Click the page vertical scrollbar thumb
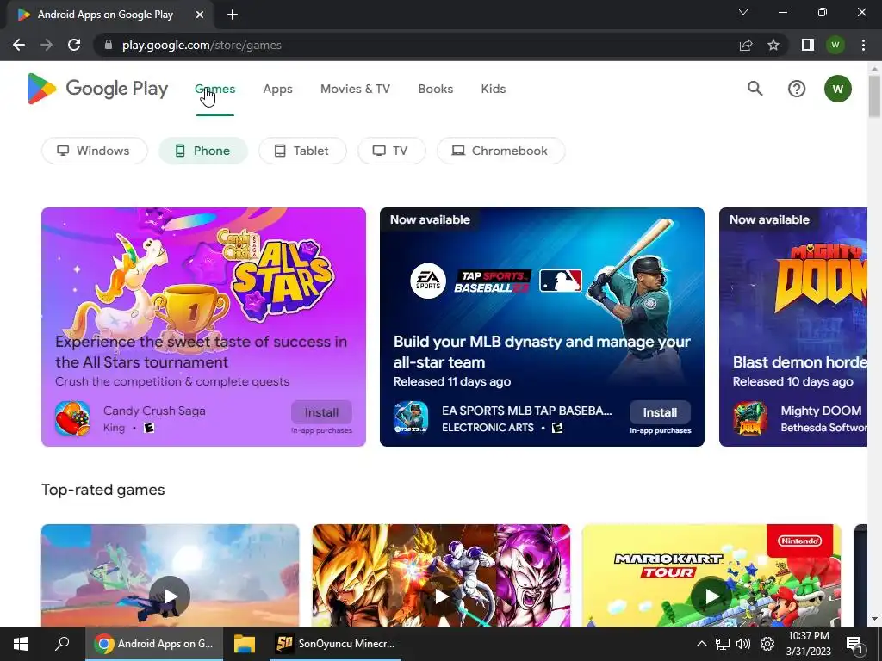Screen dimensions: 882x661 [x=874, y=96]
